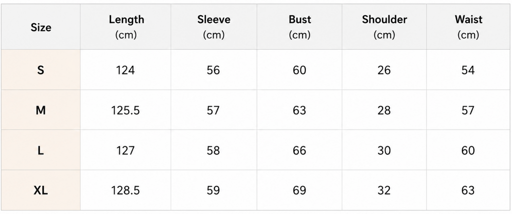Click the bust value 69 cell
This screenshot has width=512, height=214.
pyautogui.click(x=300, y=190)
